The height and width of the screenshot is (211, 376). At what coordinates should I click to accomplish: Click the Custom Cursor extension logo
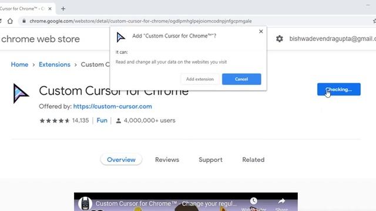coord(21,93)
